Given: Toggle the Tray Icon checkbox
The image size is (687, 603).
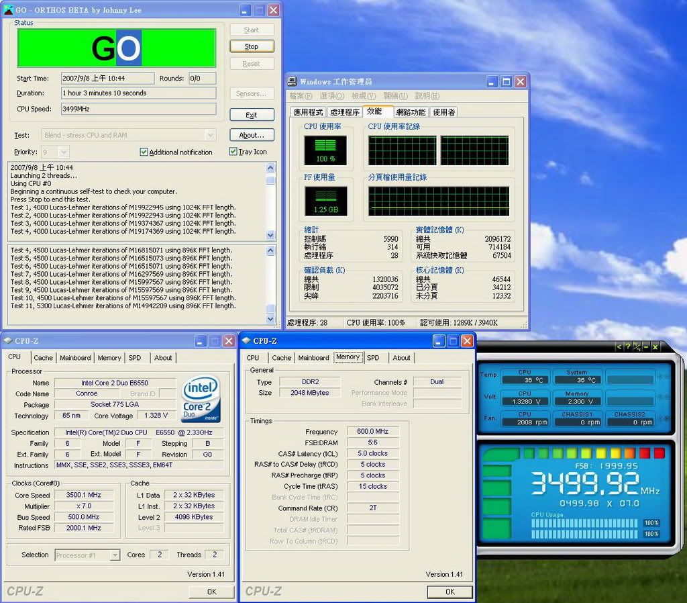Looking at the screenshot, I should point(233,152).
